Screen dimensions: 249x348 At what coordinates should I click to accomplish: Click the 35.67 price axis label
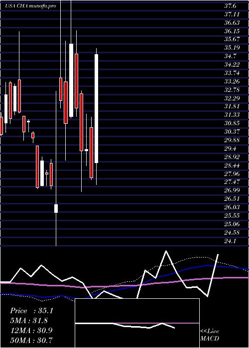coord(232,39)
